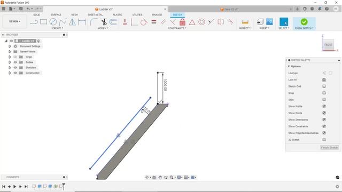Select the Center Diameter Circle tool
This screenshot has height=192, width=342.
[53, 22]
